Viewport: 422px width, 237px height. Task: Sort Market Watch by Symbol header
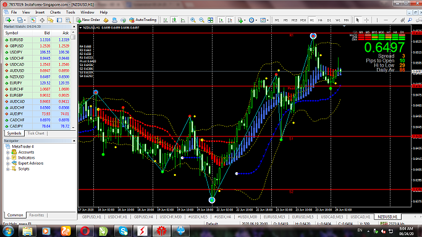18,33
